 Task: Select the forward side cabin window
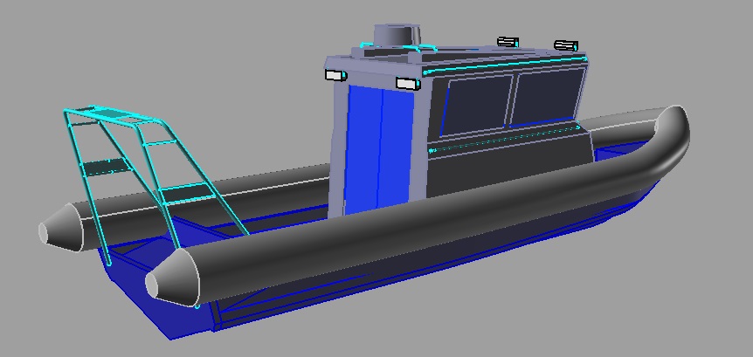click(x=547, y=98)
